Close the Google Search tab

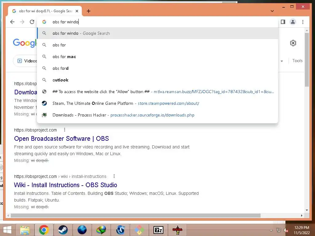(77, 11)
